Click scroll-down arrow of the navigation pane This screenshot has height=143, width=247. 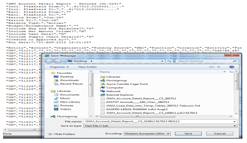(x=91, y=116)
